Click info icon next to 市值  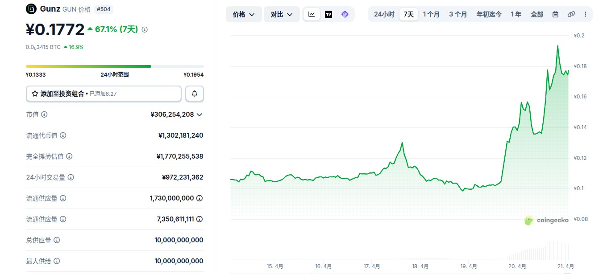(44, 115)
